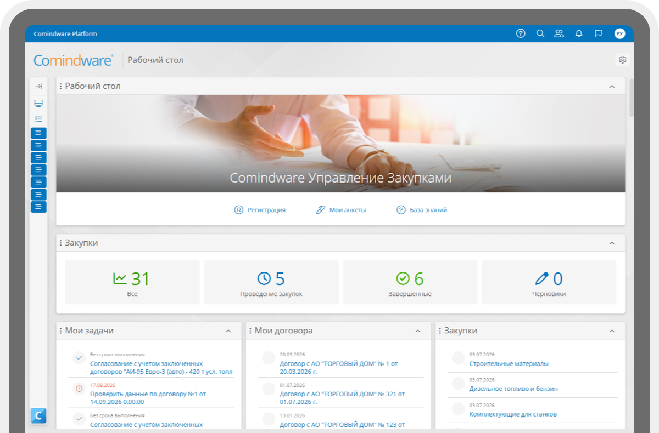Collapse the Рабочий стол widget
This screenshot has height=433, width=659.
click(612, 86)
